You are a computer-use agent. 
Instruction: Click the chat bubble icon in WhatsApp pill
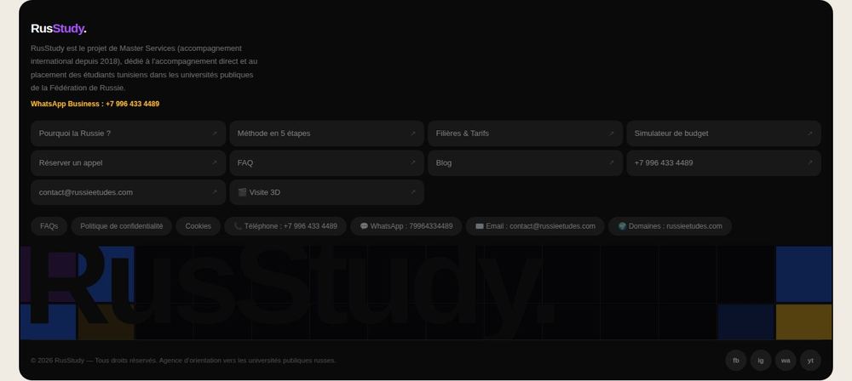point(364,225)
